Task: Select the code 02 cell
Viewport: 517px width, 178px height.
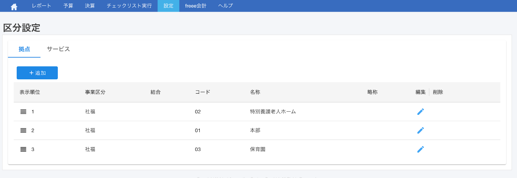Action: [x=198, y=112]
